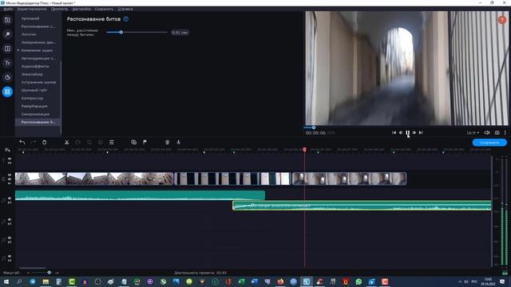Toggle visibility eye on the video track

(x=10, y=175)
